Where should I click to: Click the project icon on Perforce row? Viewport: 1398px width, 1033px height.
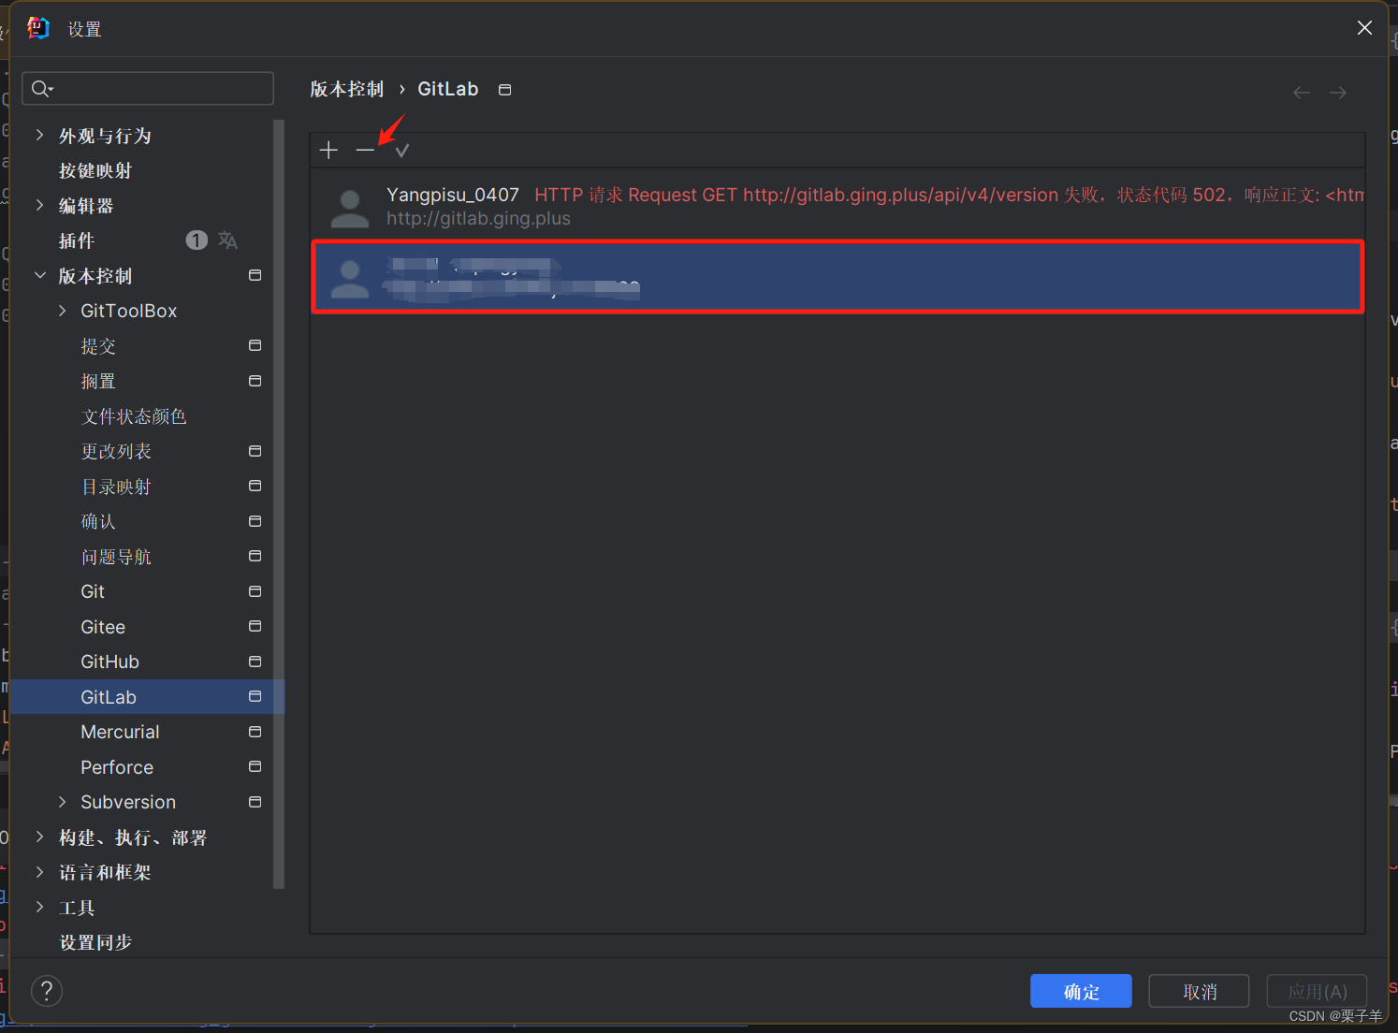(255, 766)
